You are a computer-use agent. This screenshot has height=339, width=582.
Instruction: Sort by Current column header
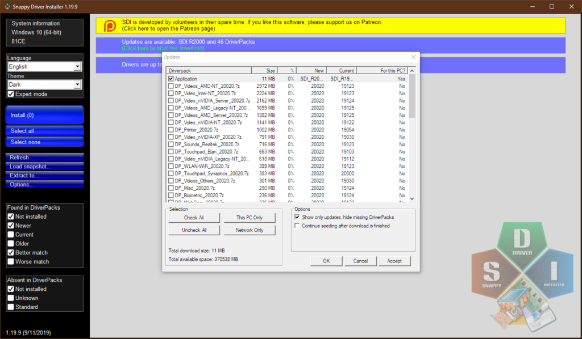point(341,70)
